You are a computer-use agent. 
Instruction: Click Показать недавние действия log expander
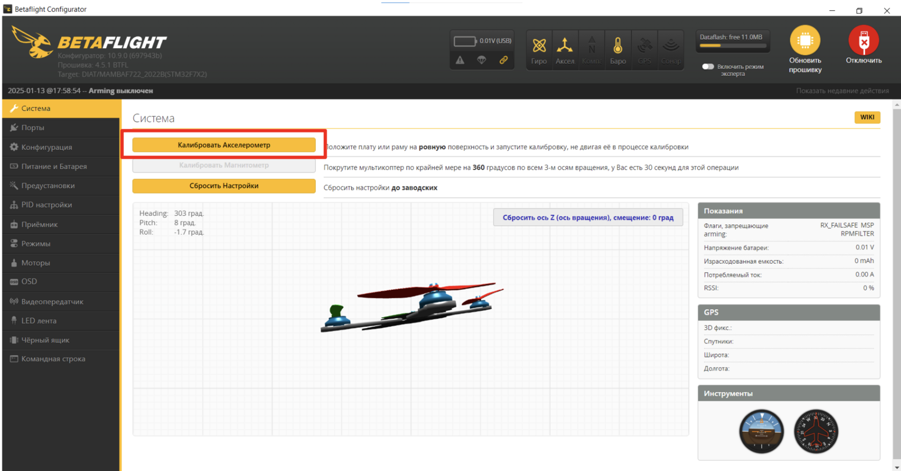pos(842,91)
